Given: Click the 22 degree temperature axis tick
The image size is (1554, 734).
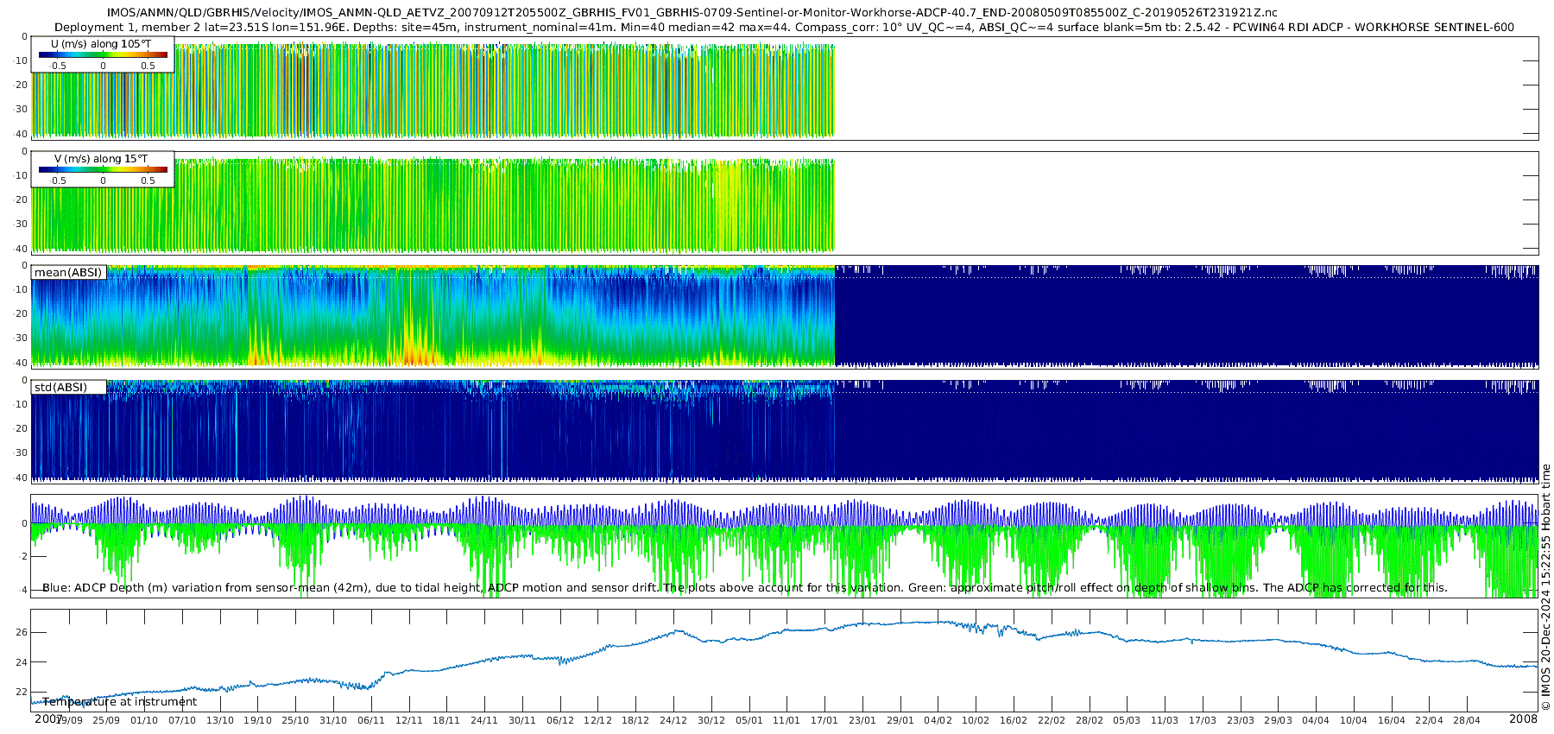Looking at the screenshot, I should click(x=22, y=692).
